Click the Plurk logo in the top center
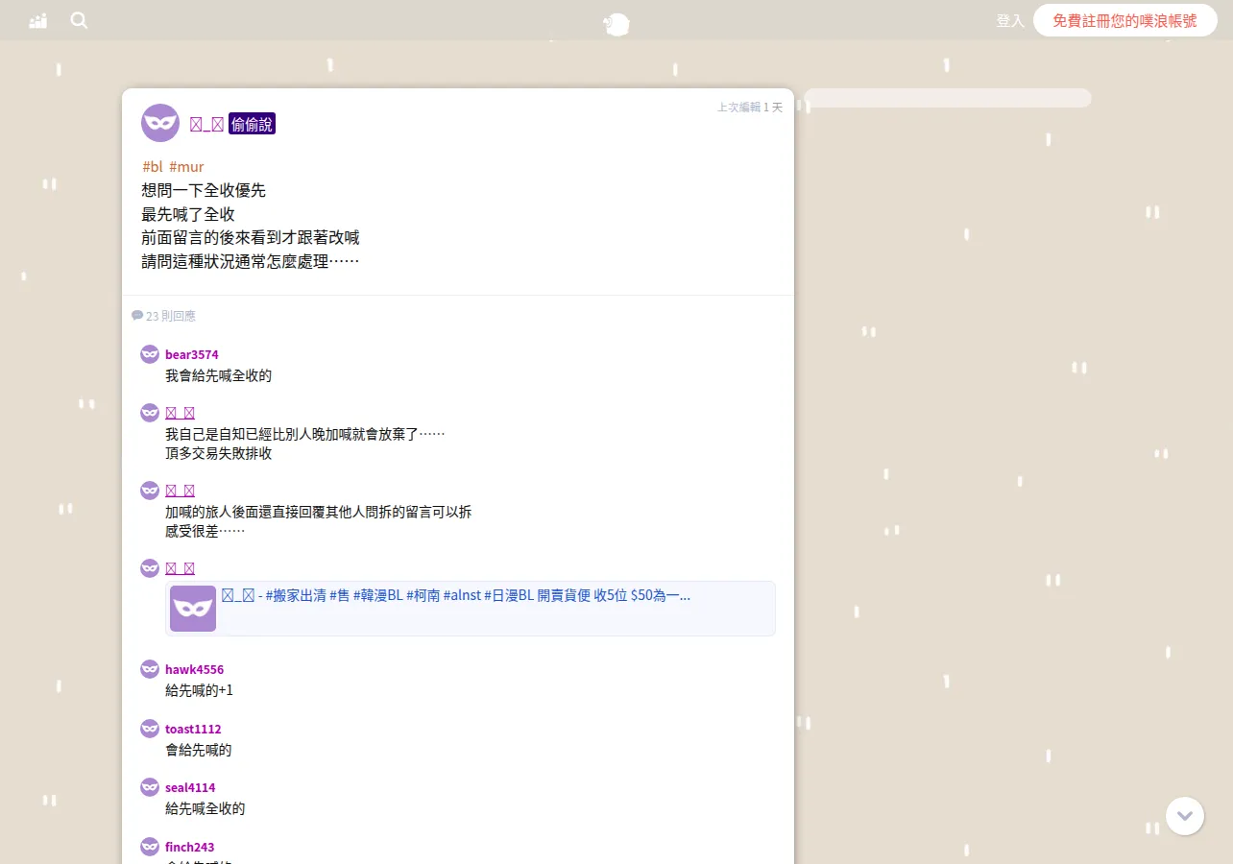 (616, 24)
